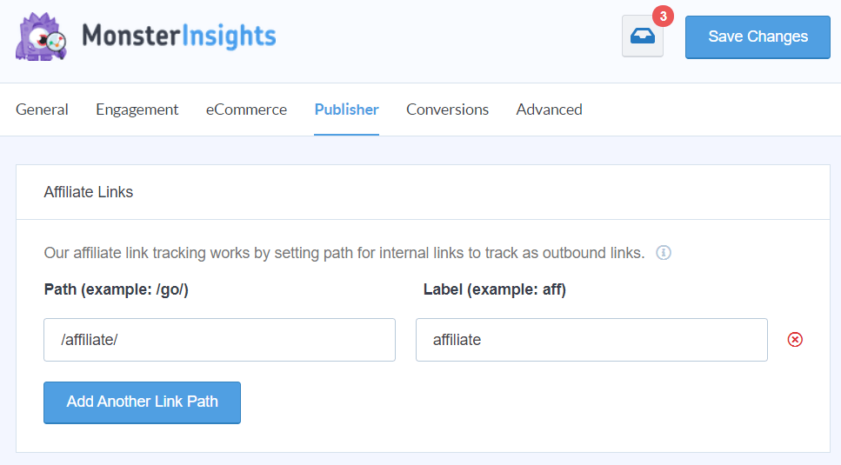Open the notifications inbox icon
The height and width of the screenshot is (465, 841).
click(x=643, y=37)
